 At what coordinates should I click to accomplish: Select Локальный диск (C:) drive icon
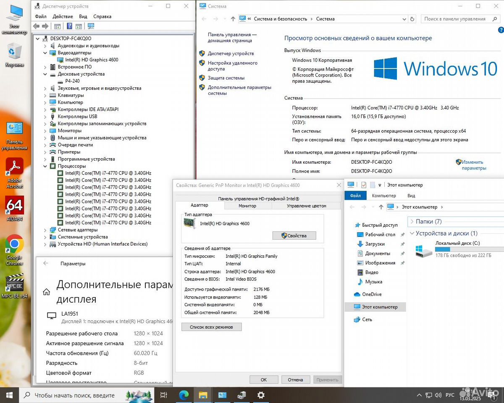coord(424,251)
